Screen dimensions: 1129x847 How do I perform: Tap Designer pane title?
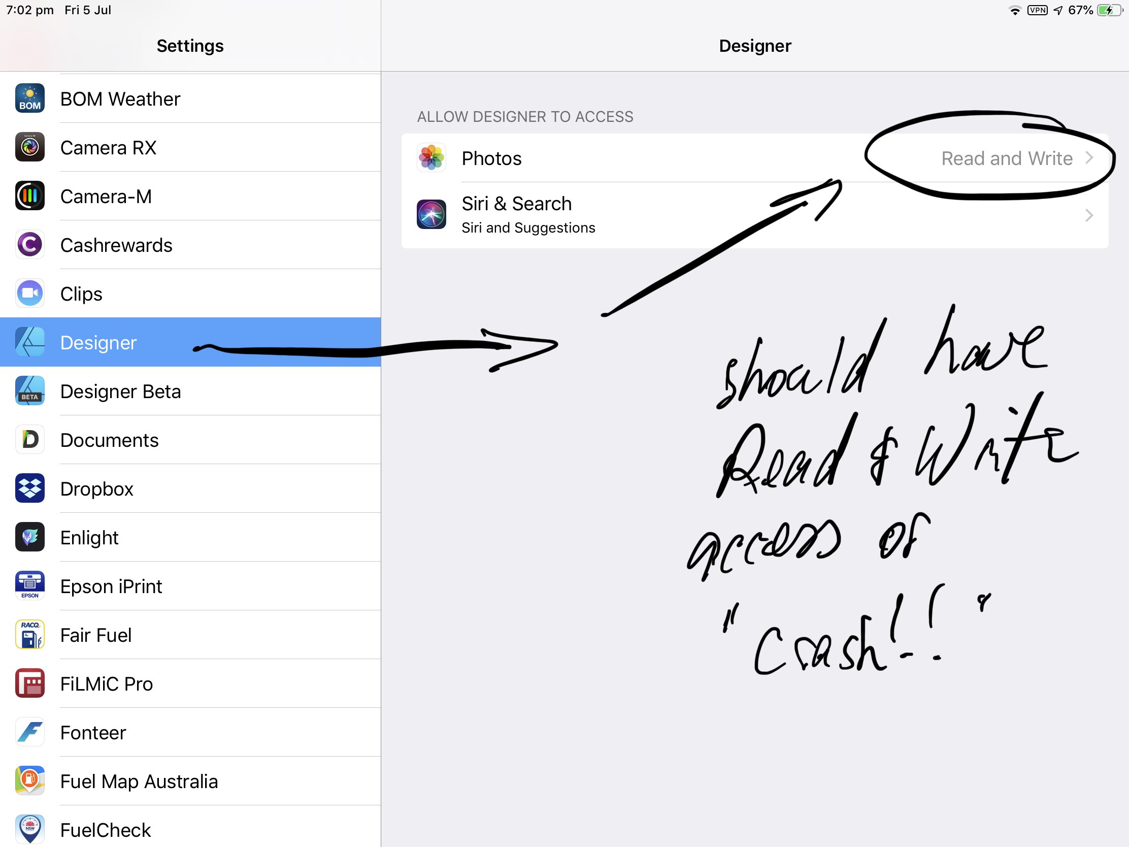755,46
